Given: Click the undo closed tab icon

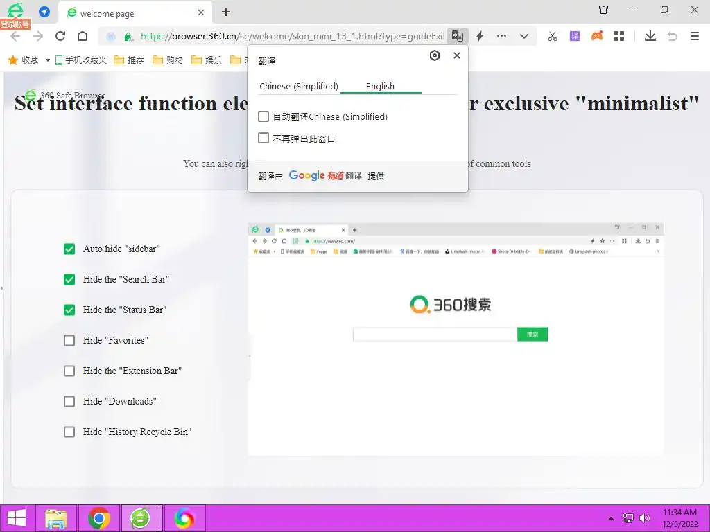Looking at the screenshot, I should (x=673, y=36).
